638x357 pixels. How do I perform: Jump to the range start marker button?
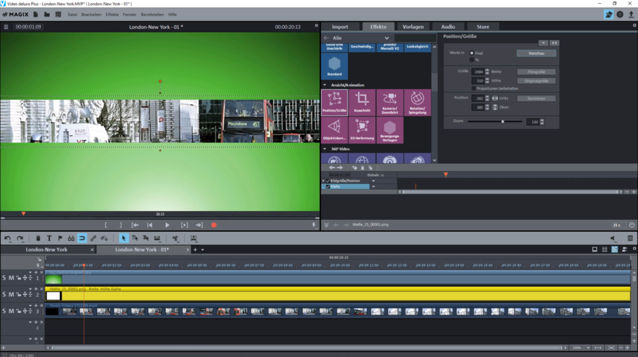pos(135,225)
